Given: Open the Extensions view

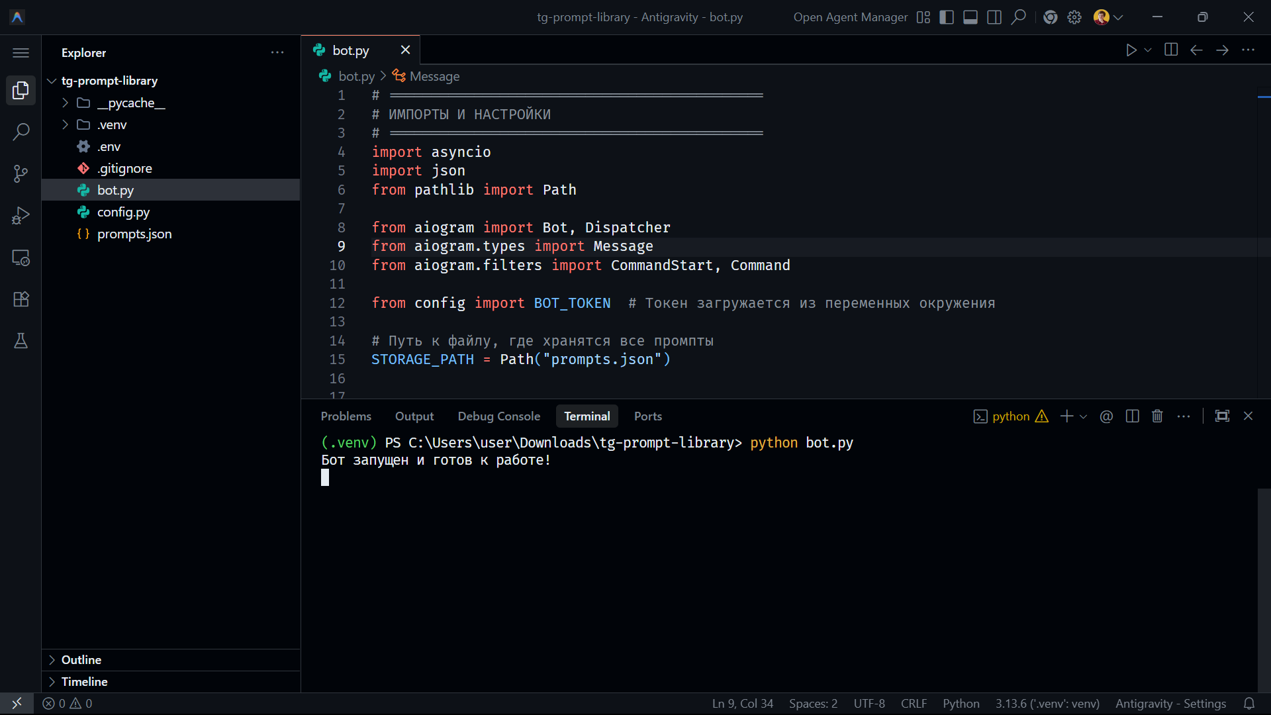Looking at the screenshot, I should 21,299.
